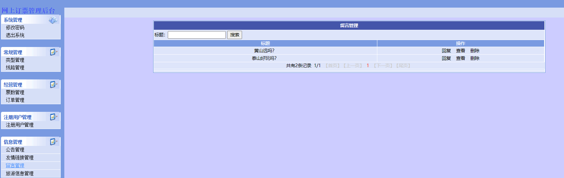Go to 线路管理
Viewport: 564px width, 178px height.
15,67
